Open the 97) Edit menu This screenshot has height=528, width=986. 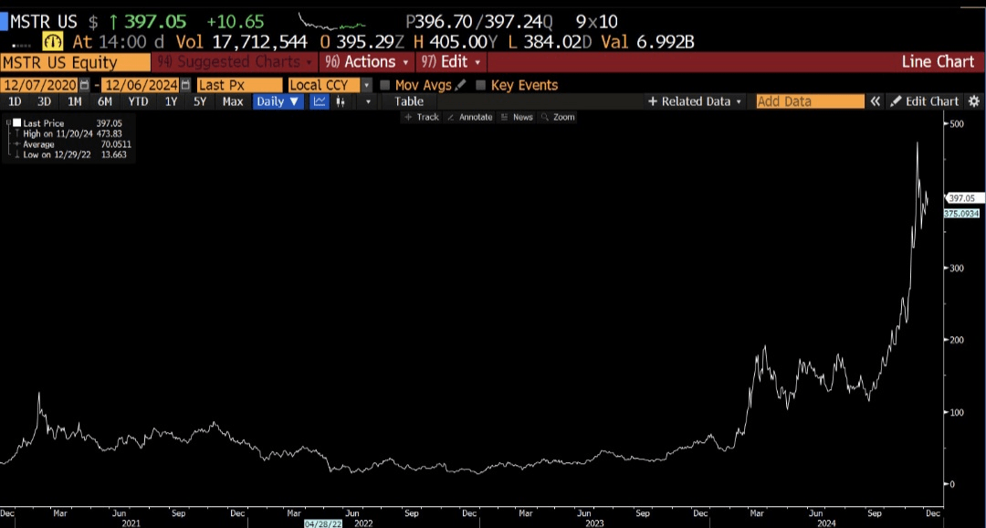[x=451, y=62]
